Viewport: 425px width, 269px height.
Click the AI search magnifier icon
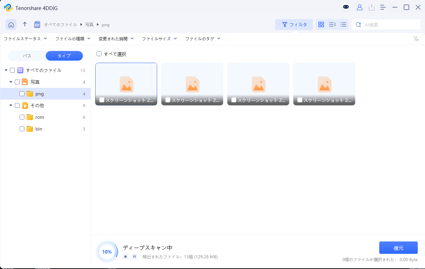point(358,24)
